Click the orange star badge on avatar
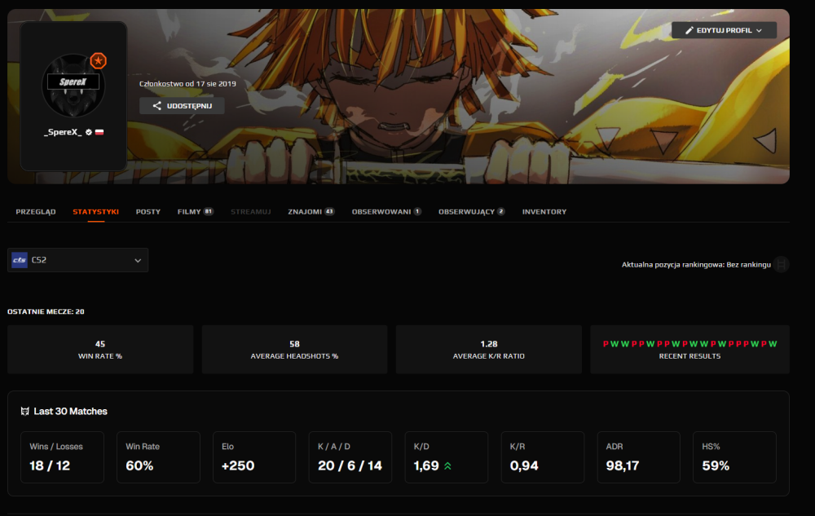The height and width of the screenshot is (516, 815). coord(99,61)
